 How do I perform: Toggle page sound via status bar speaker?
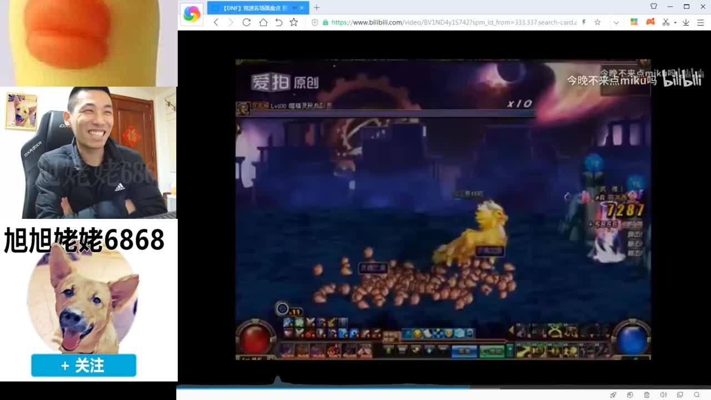pos(663,395)
